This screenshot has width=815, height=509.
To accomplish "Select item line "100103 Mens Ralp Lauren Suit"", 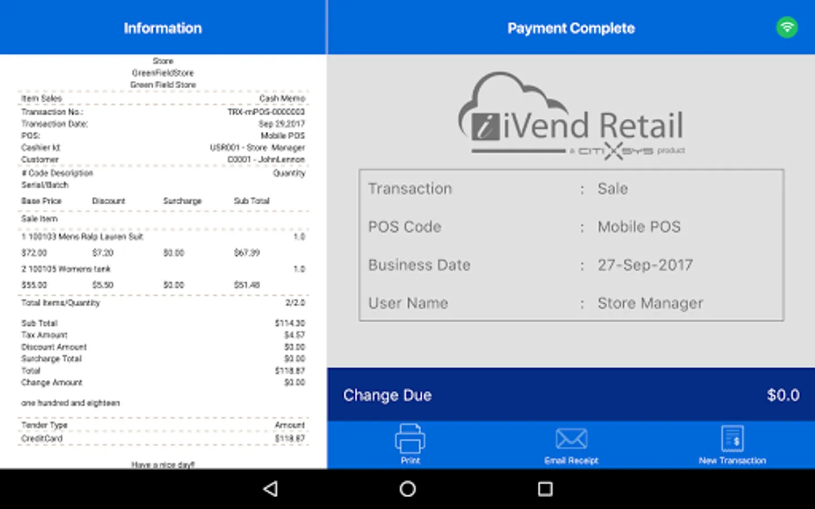I will point(85,237).
